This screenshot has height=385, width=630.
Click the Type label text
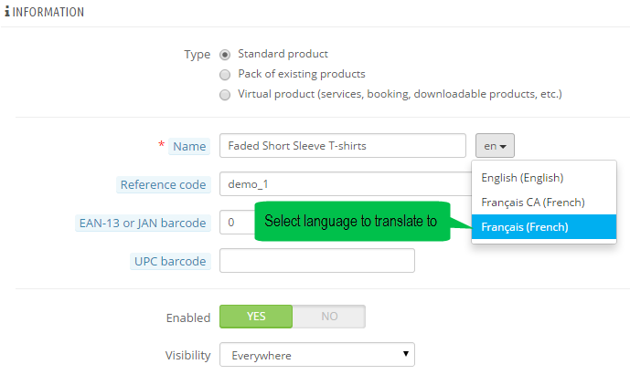pyautogui.click(x=197, y=55)
